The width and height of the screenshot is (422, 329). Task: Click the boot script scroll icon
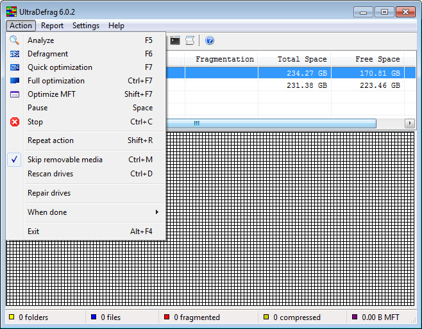tap(190, 40)
